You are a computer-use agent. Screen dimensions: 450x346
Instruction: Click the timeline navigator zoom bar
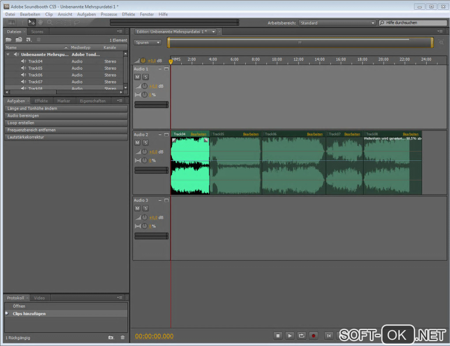pos(300,42)
